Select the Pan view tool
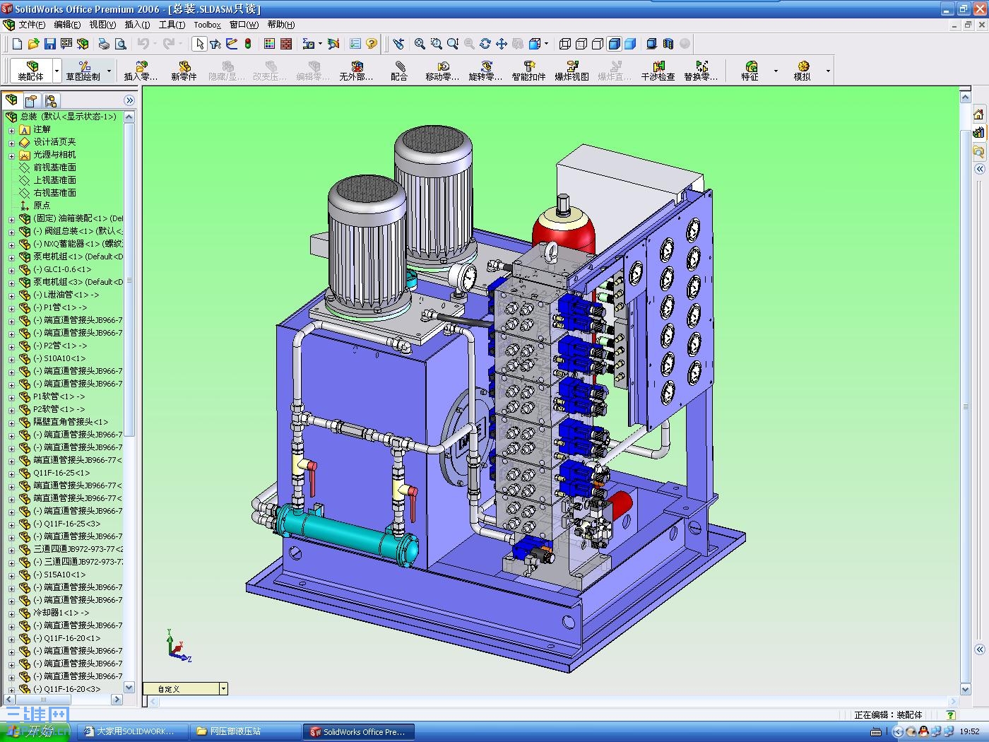Screen dimensions: 989x742 [502, 44]
